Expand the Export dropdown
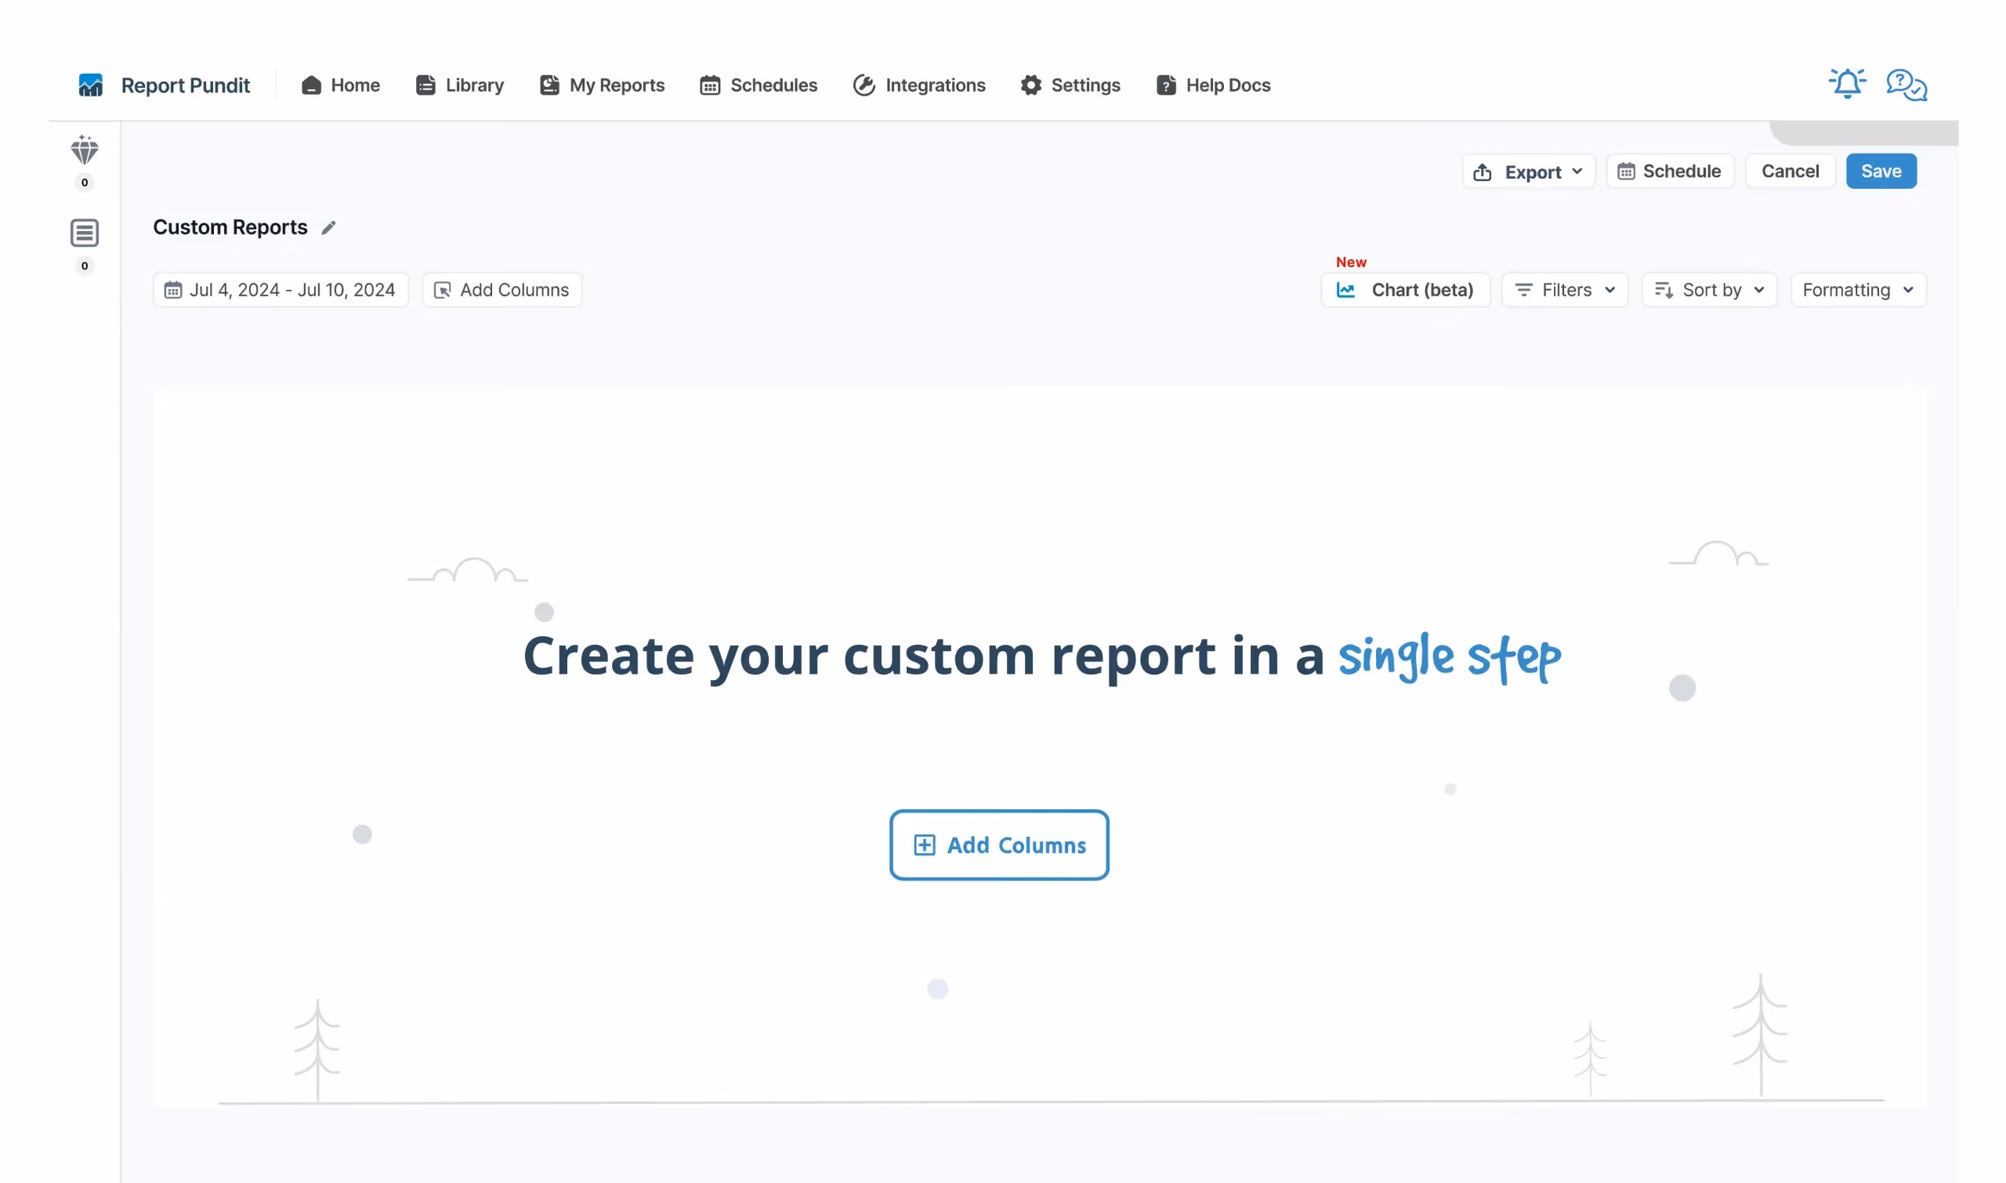2006x1183 pixels. [1529, 172]
